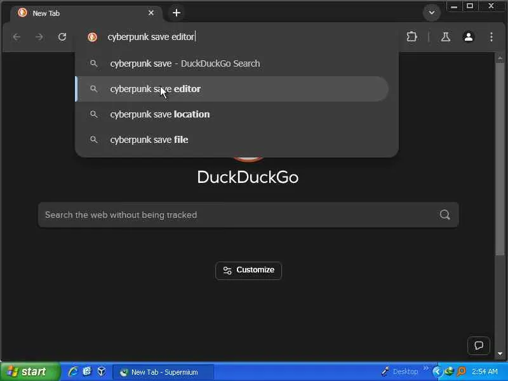The height and width of the screenshot is (381, 508).
Task: Open the browser three-dot menu
Action: click(491, 37)
